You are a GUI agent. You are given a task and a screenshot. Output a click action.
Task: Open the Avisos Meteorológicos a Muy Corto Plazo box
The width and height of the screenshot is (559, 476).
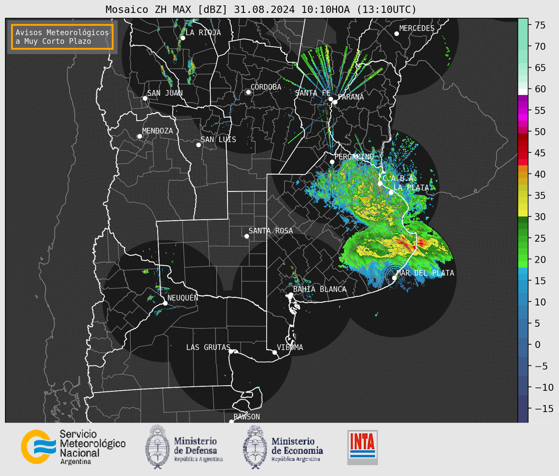pos(62,37)
